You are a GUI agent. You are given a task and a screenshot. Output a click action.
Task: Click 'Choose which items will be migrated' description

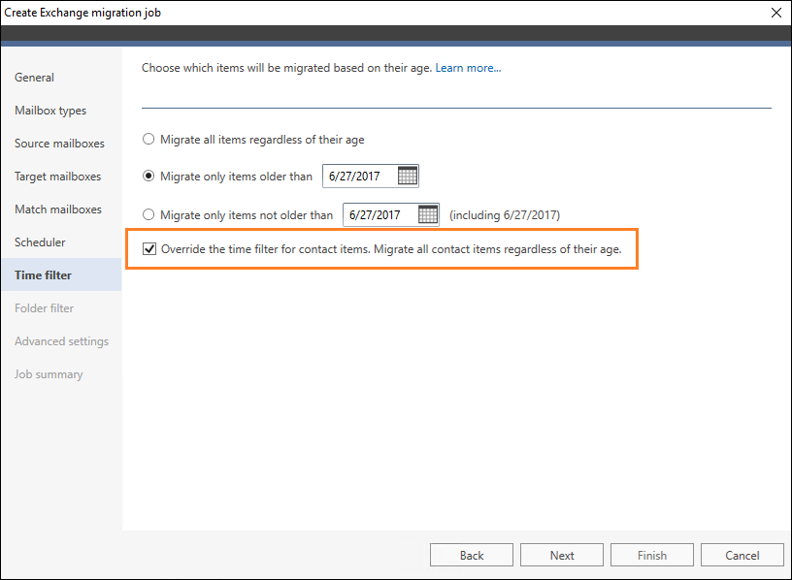[286, 68]
